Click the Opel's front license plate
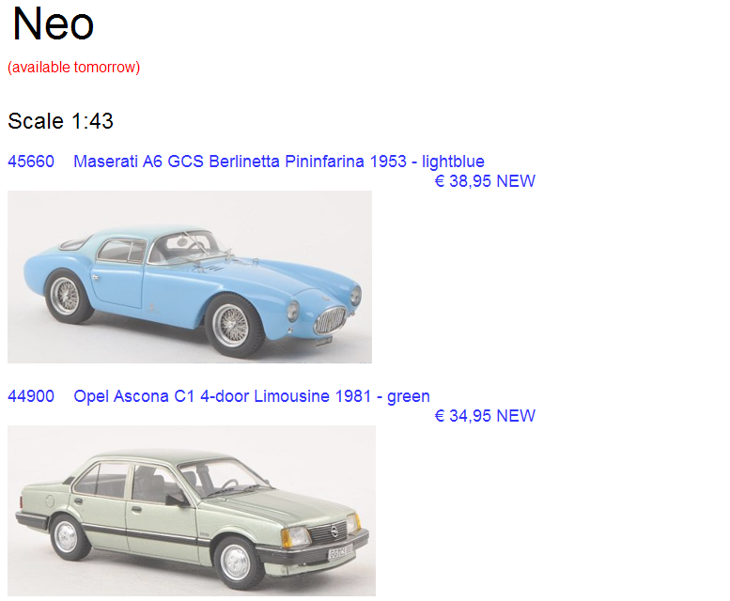Screen dimensions: 730x601 point(341,552)
